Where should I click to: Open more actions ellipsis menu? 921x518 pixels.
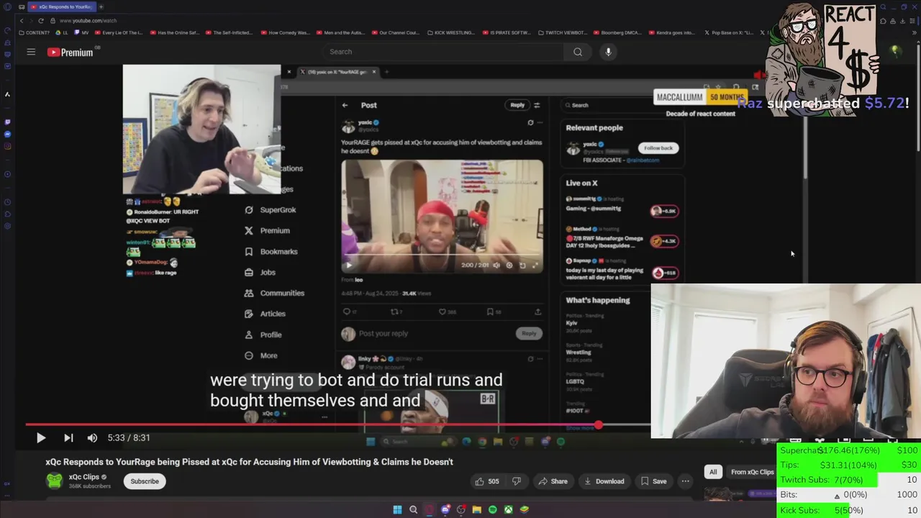coord(686,481)
